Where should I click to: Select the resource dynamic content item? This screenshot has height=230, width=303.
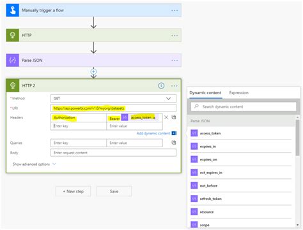[241, 212]
